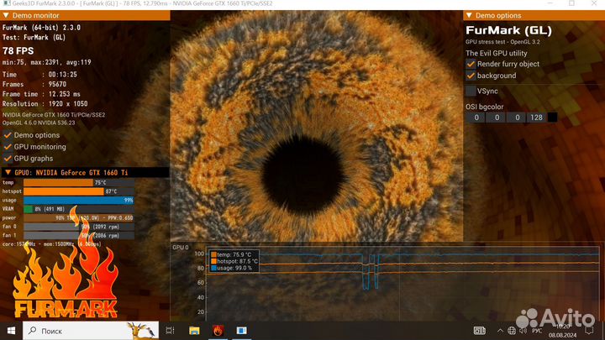Collapse the Demo options panel header
605x340 pixels.
pyautogui.click(x=470, y=15)
